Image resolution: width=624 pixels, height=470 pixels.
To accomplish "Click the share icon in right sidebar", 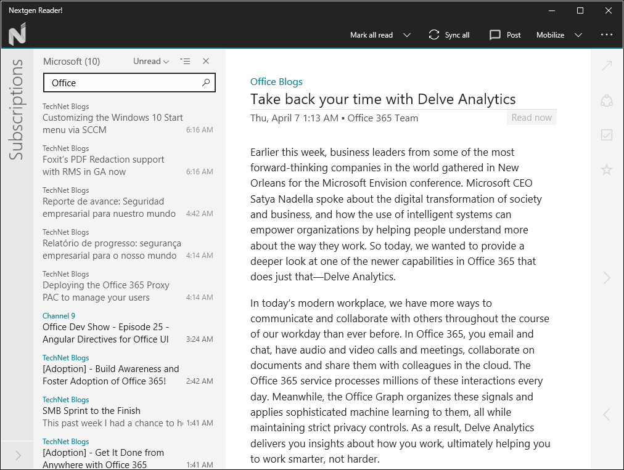I will (607, 100).
